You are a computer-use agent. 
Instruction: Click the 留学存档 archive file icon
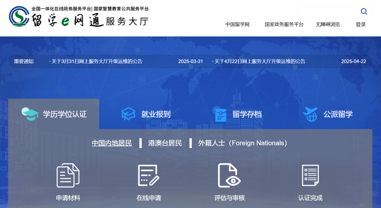[220, 114]
